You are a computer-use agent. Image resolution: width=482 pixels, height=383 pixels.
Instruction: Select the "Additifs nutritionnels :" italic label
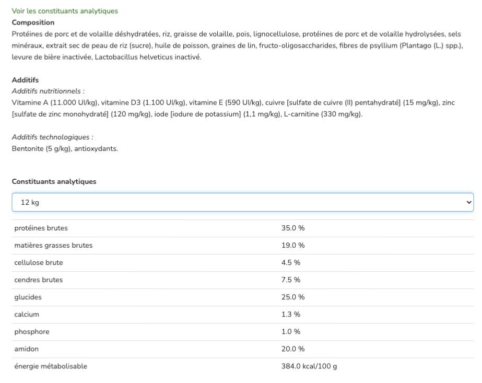pyautogui.click(x=48, y=91)
